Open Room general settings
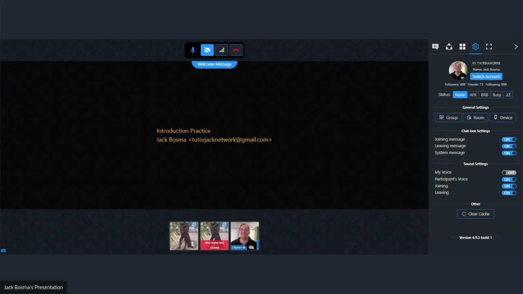The image size is (523, 294). click(475, 118)
